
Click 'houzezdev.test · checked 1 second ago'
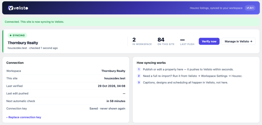[33, 48]
